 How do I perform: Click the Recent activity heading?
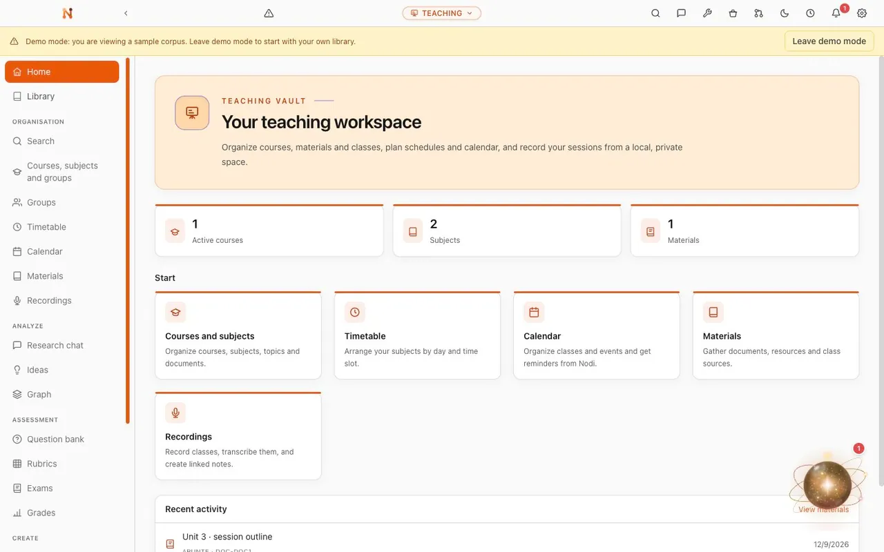pos(196,509)
